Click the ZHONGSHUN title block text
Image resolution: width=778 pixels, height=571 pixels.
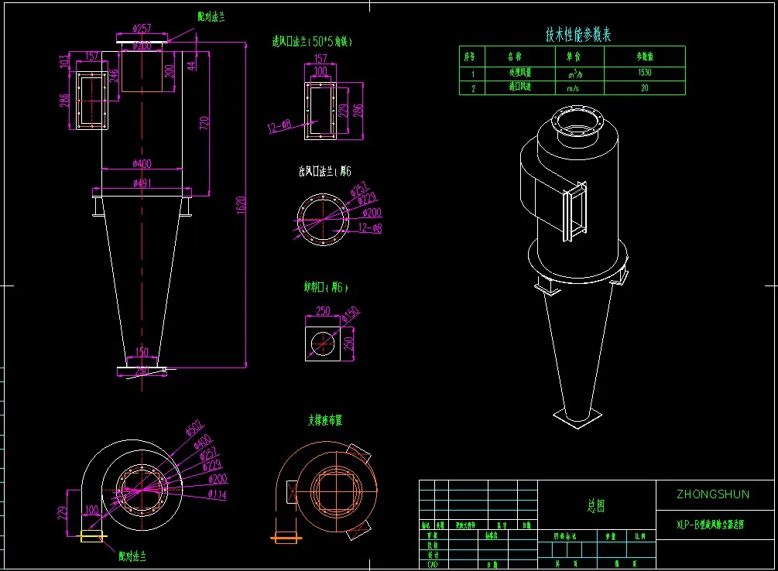(x=713, y=494)
